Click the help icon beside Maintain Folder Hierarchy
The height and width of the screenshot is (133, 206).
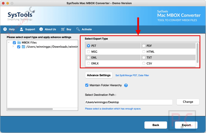(x=126, y=85)
